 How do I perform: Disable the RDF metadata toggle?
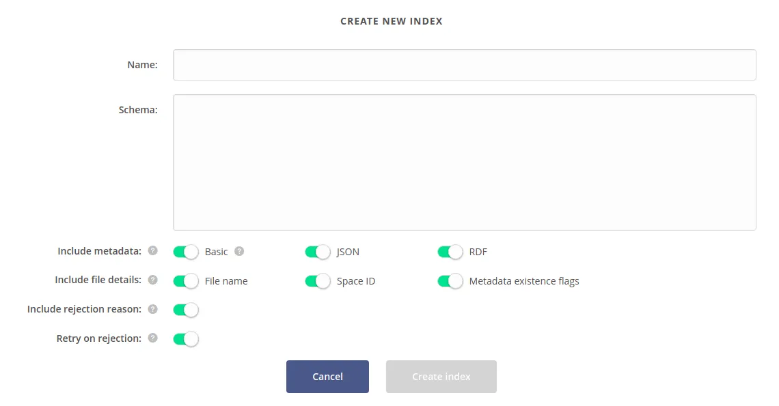pyautogui.click(x=450, y=252)
